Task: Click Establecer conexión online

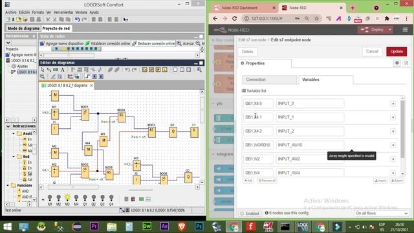Action: click(x=108, y=43)
